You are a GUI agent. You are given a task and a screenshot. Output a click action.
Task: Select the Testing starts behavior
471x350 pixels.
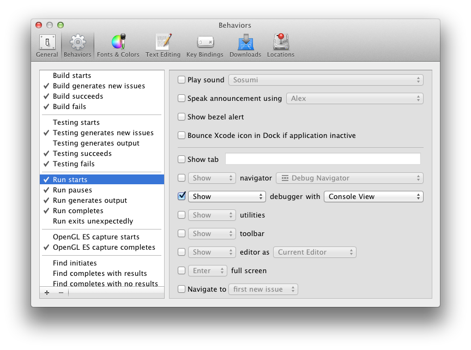click(x=102, y=123)
